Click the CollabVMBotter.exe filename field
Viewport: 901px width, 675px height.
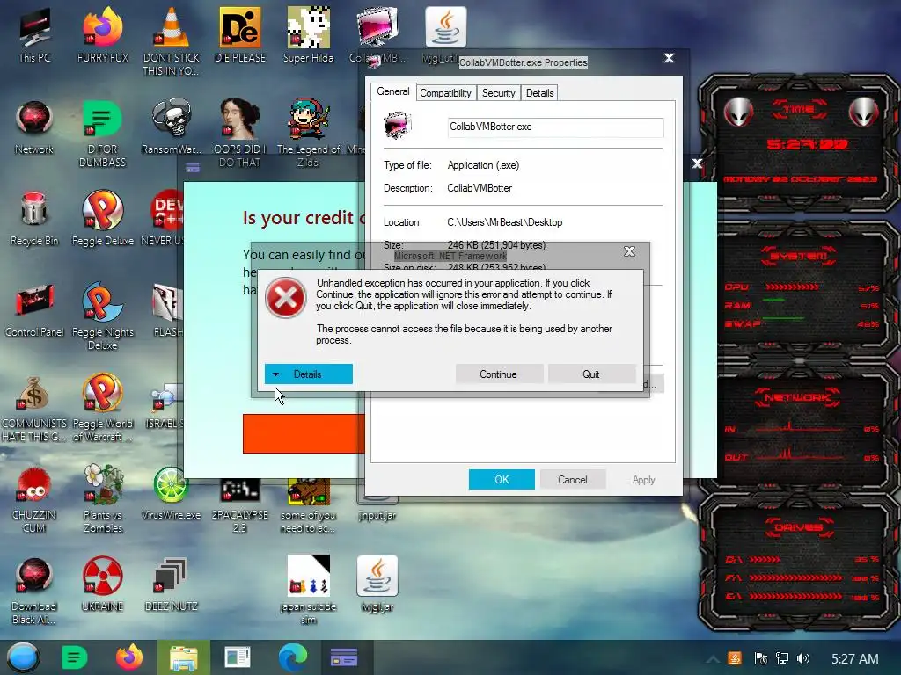tap(556, 127)
